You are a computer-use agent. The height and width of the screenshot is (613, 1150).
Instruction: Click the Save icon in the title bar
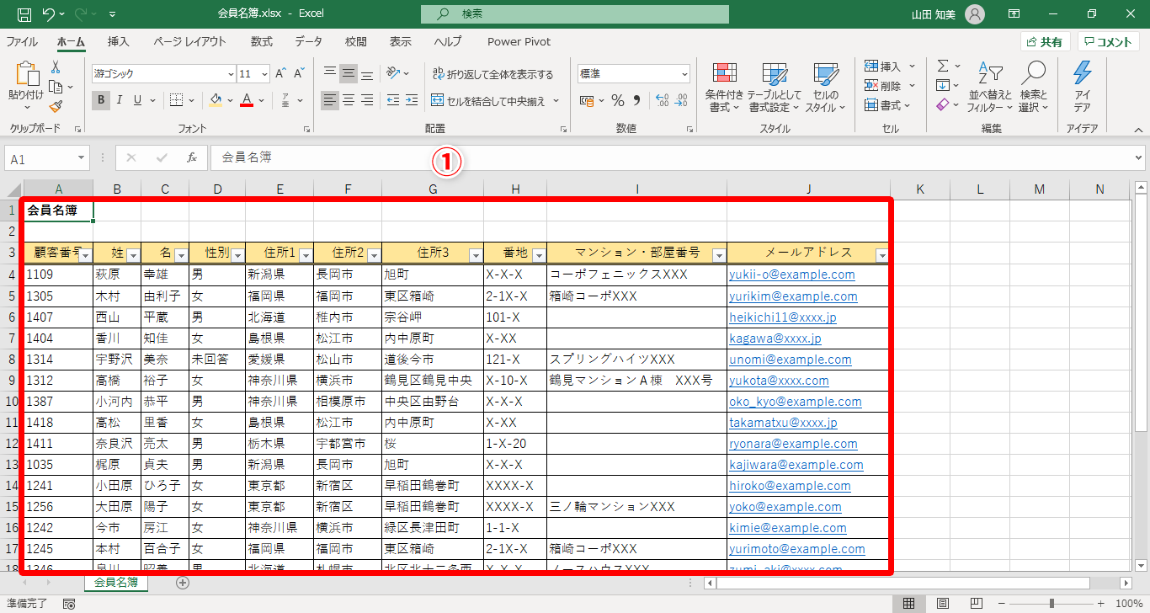pos(24,13)
